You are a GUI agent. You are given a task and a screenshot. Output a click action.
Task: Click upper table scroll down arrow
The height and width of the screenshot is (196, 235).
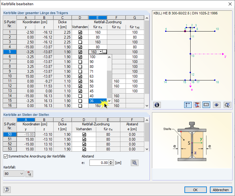[x=147, y=105]
